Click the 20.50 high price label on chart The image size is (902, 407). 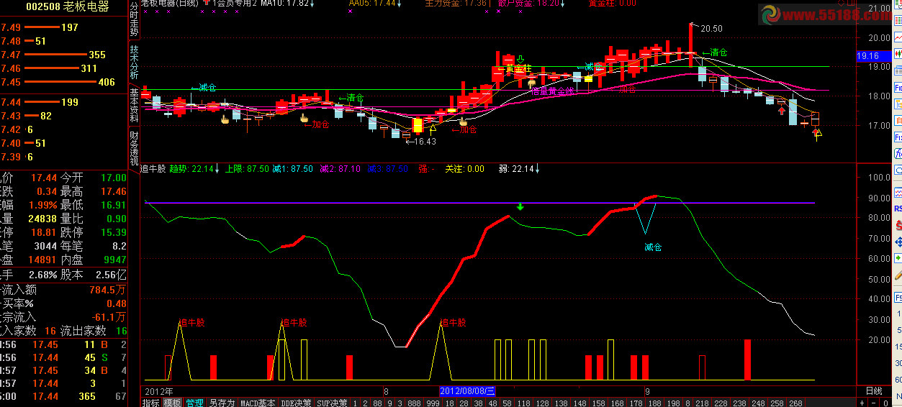[711, 29]
